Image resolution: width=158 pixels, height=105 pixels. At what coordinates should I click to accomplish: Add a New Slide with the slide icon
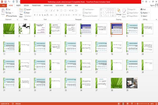point(21,10)
